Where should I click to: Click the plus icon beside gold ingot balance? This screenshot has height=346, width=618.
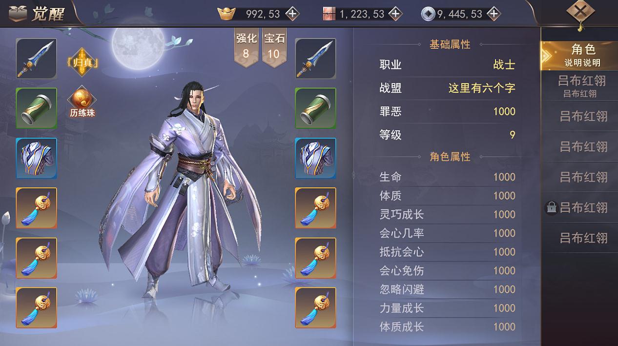292,14
